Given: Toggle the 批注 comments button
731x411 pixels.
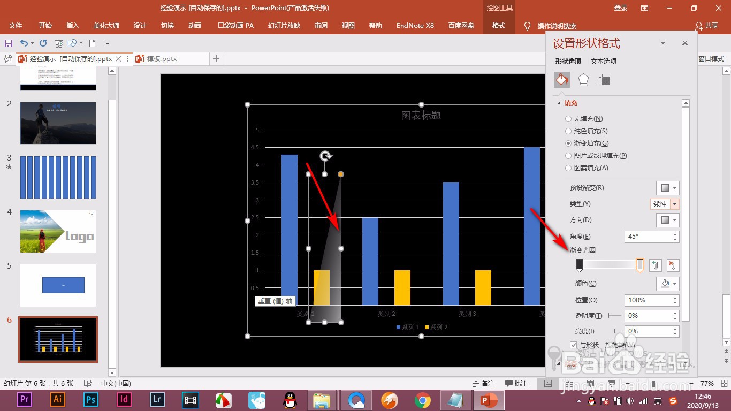Looking at the screenshot, I should coord(516,384).
